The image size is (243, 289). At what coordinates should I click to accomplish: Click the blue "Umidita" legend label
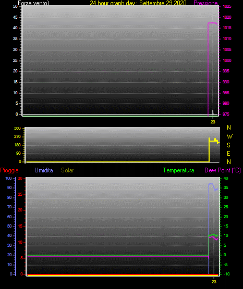click(44, 170)
